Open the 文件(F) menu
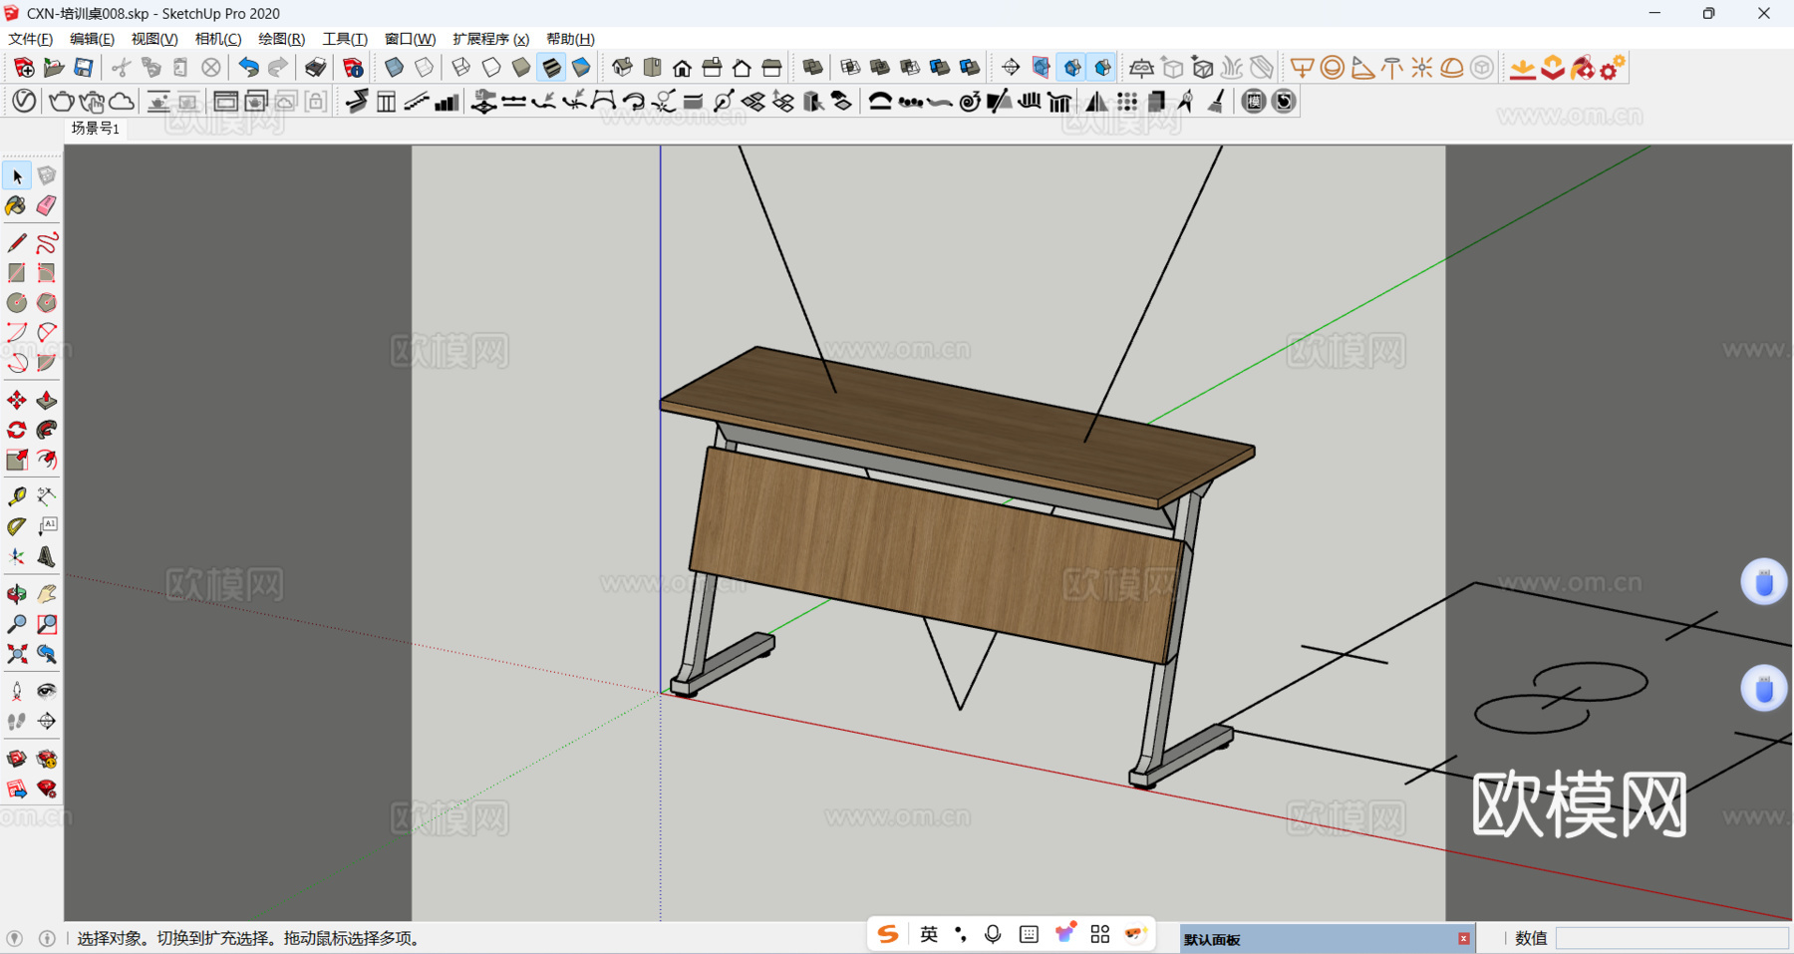This screenshot has height=954, width=1794. [x=31, y=39]
